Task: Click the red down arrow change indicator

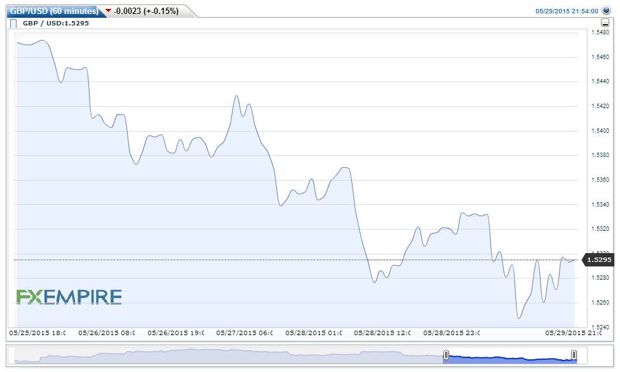Action: coord(109,11)
